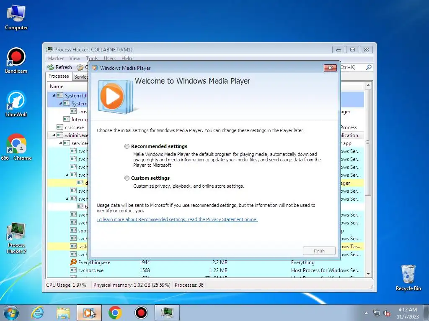Click the search magnifier icon in Process Hacker

369,67
